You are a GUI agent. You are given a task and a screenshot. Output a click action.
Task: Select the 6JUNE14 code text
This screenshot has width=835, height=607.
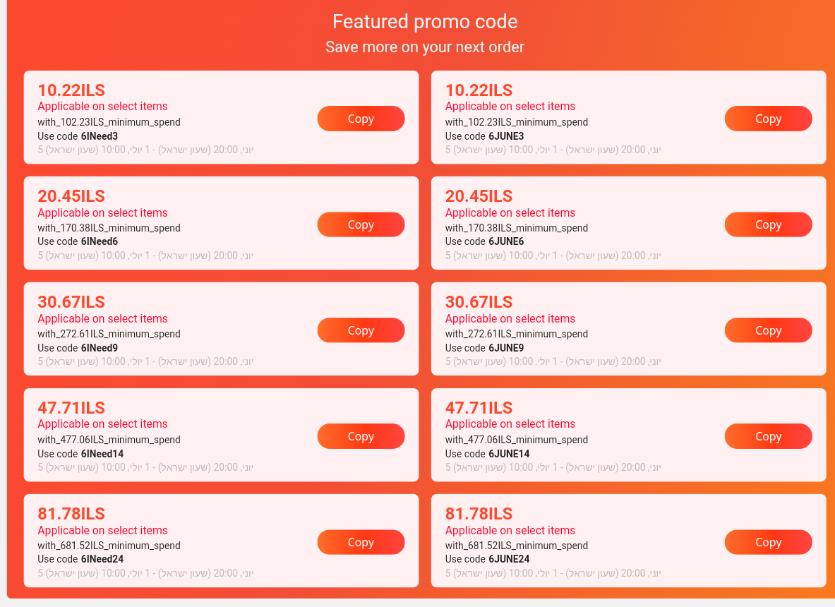click(509, 454)
